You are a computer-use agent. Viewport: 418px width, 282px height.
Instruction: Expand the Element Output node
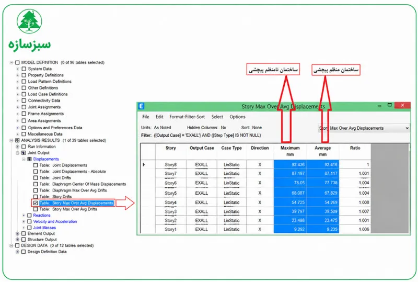(x=17, y=234)
